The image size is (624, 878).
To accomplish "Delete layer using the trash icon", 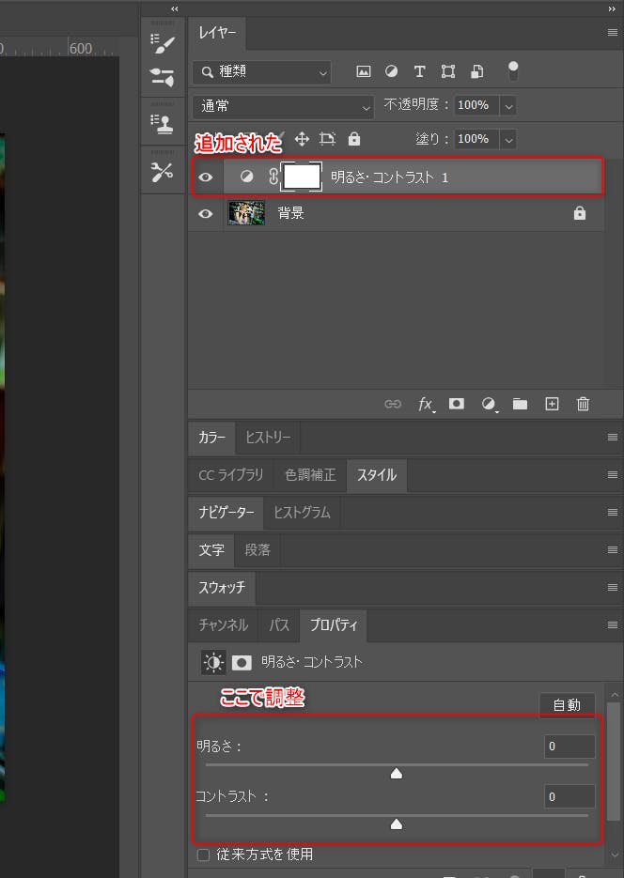I will (x=583, y=404).
